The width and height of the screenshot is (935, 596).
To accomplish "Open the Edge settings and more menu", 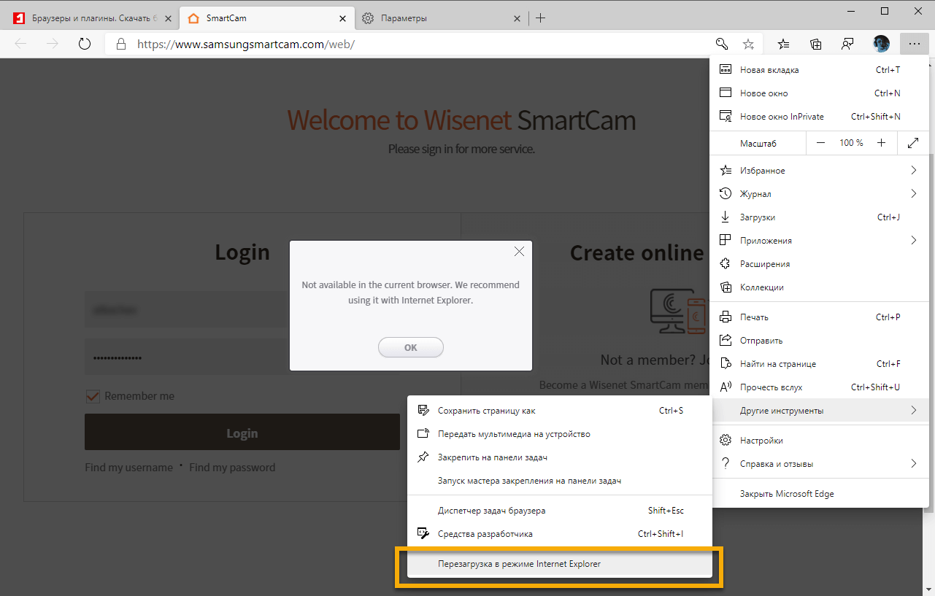I will (915, 44).
